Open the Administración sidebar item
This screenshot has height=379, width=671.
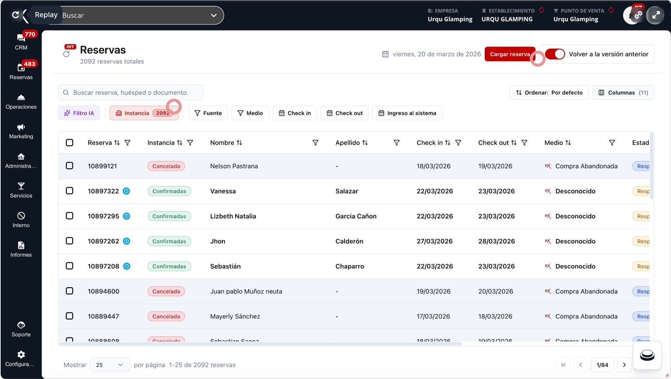point(21,161)
